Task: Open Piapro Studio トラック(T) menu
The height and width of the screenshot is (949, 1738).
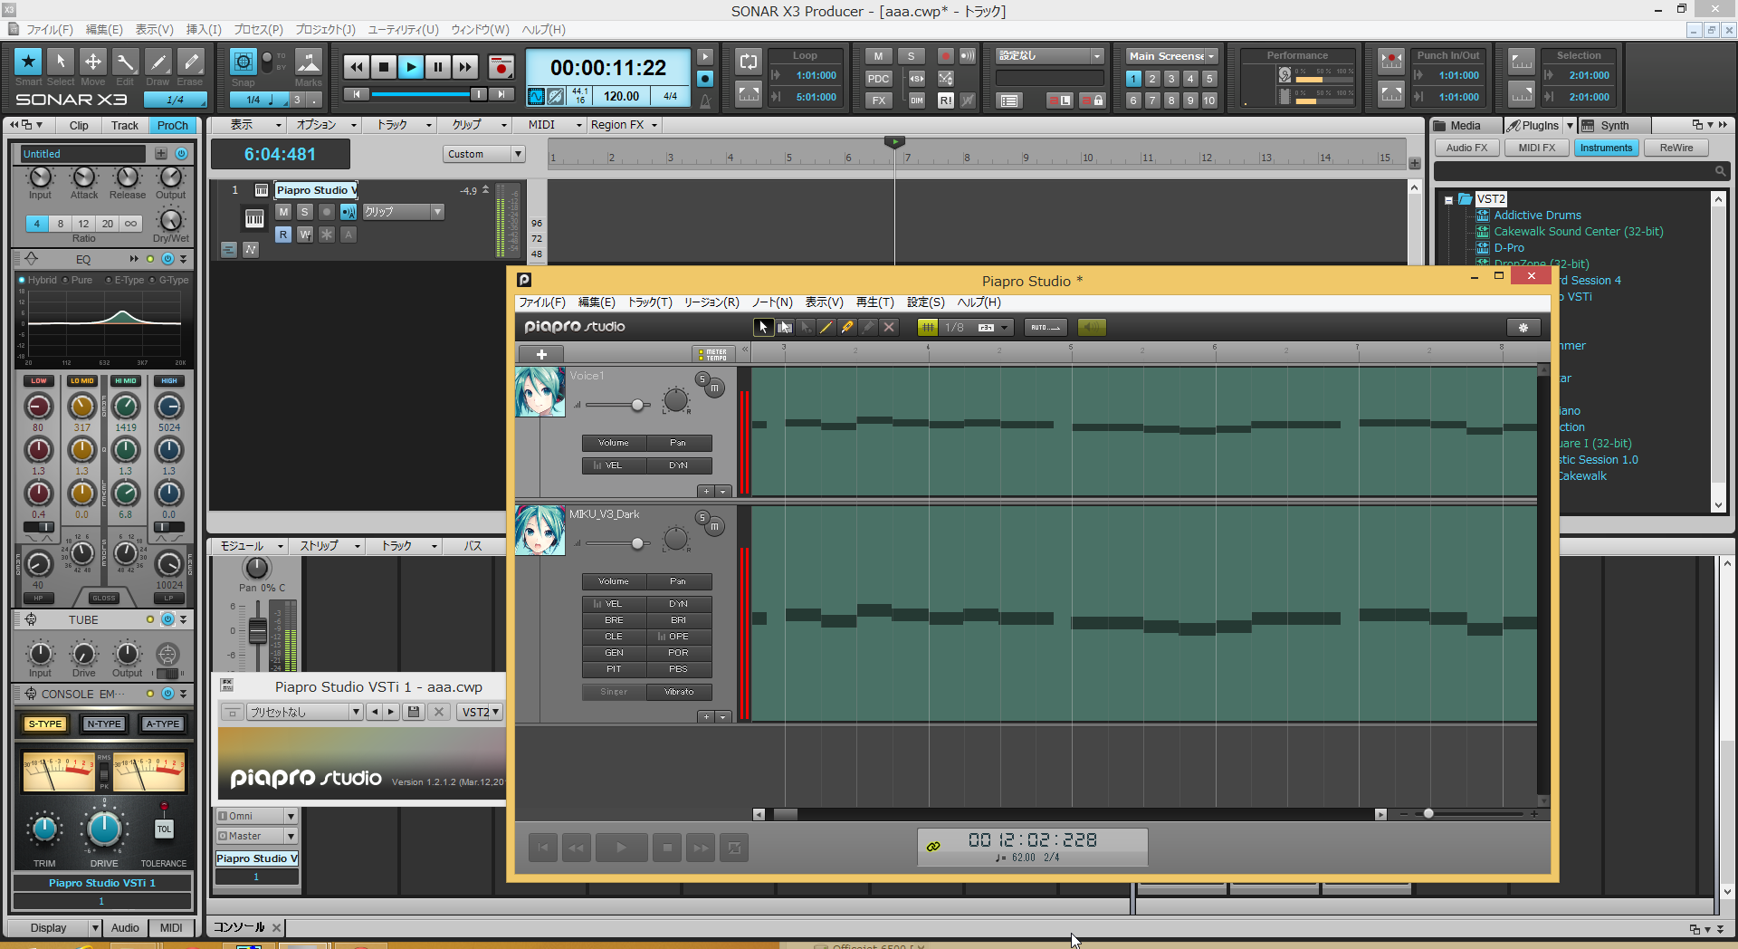Action: point(650,302)
